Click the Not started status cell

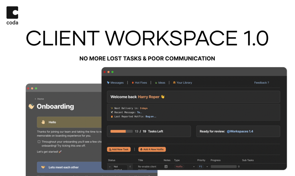click(120, 167)
